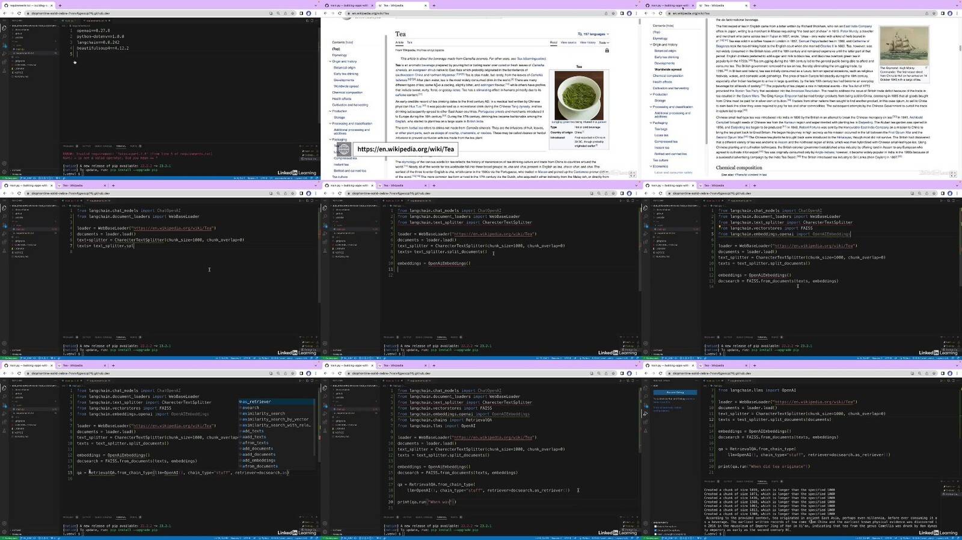
Task: Open the Instant tea link in scrolled article contents
Action: (661, 148)
